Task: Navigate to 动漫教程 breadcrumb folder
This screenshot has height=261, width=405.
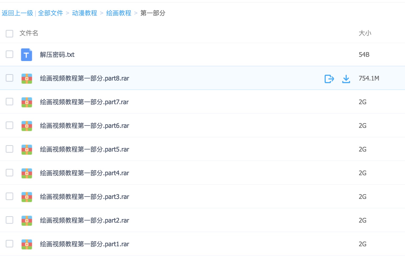Action: [x=85, y=13]
